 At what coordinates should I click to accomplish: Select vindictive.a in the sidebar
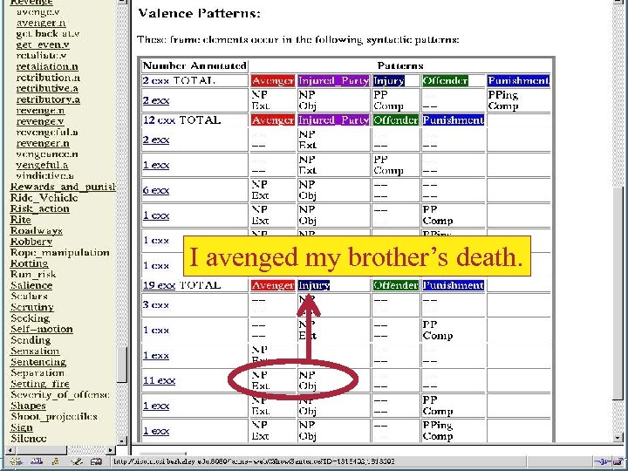(x=44, y=176)
